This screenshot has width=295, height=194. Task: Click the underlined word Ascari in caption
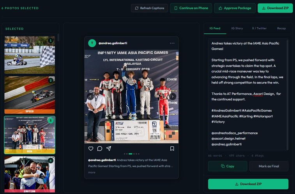click(258, 94)
